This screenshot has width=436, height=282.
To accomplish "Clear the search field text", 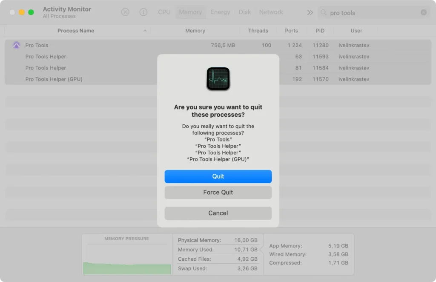I will pyautogui.click(x=424, y=12).
